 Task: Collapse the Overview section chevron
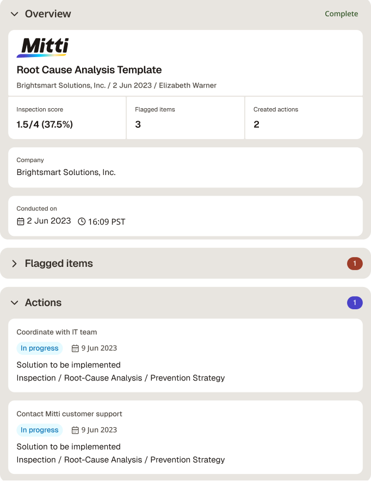coord(15,14)
